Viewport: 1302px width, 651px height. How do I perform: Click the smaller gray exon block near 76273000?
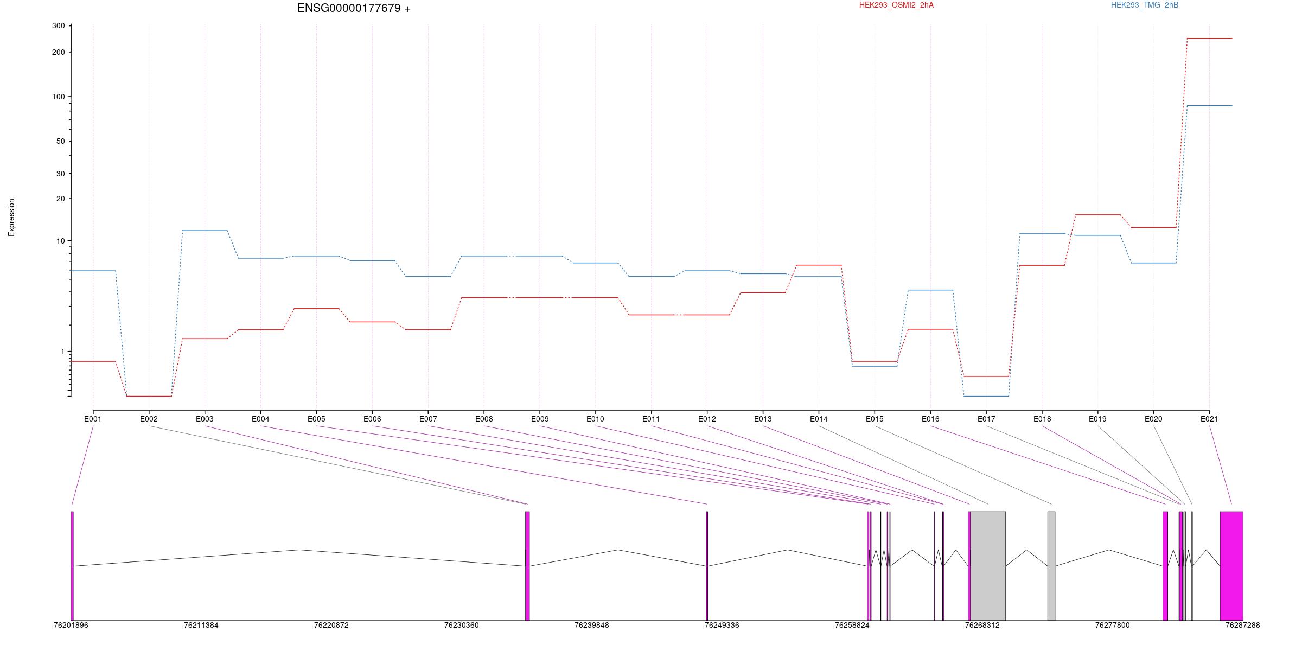[x=1051, y=566]
